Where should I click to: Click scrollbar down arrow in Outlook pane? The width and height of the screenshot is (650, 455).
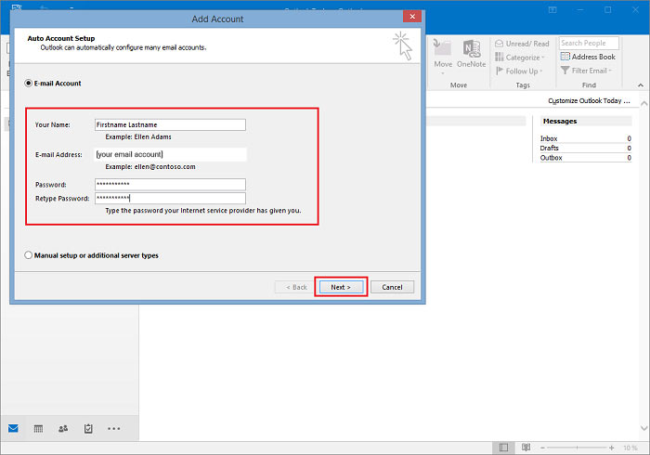tap(643, 428)
